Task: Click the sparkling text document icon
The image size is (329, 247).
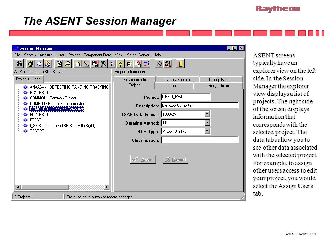Action: coord(129,64)
